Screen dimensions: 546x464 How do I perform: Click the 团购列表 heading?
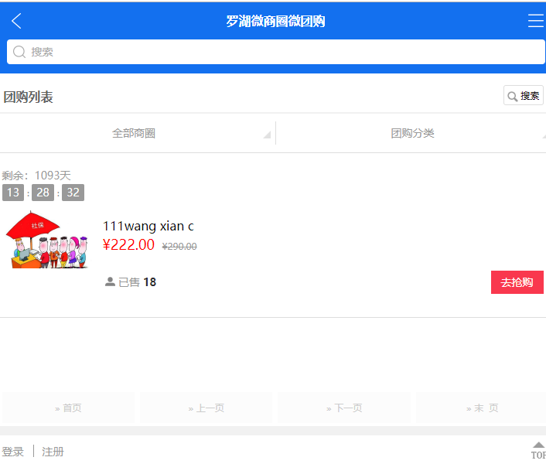click(x=28, y=97)
